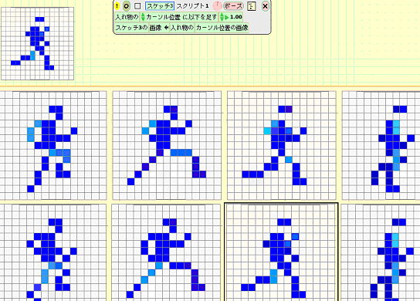Click the round tile-view icon in scriptor

click(x=126, y=6)
